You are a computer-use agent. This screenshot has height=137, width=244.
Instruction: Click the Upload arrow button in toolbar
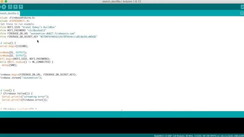click(4, 7)
